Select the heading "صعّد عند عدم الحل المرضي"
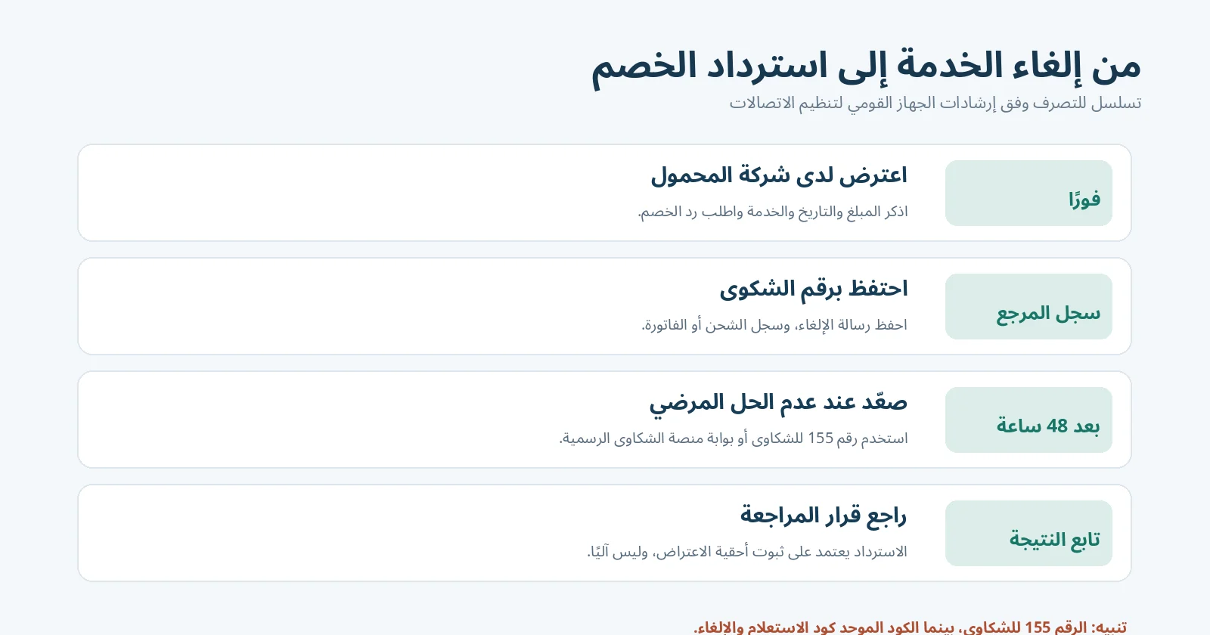Image resolution: width=1210 pixels, height=635 pixels. (x=778, y=403)
